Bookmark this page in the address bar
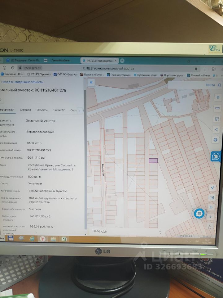 [x=196, y=69]
